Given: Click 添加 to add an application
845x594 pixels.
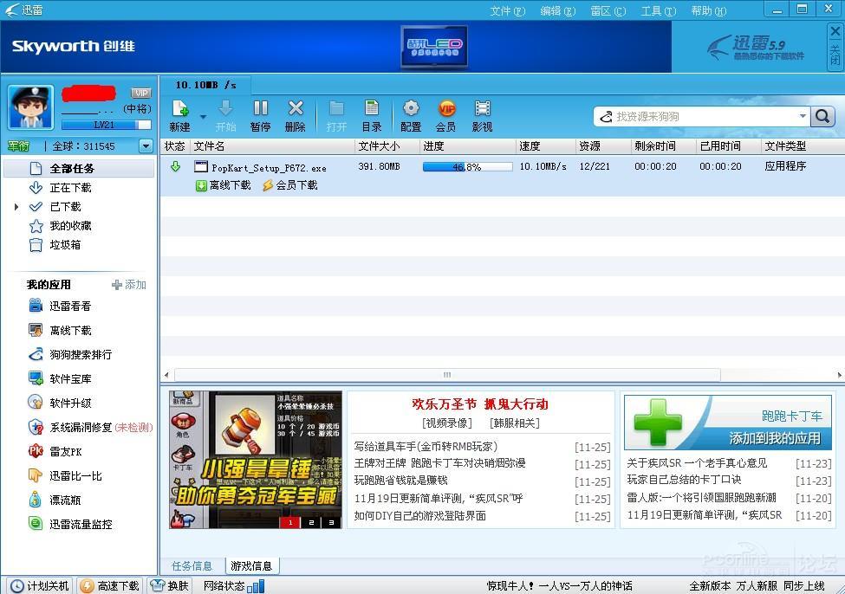Looking at the screenshot, I should pyautogui.click(x=129, y=285).
